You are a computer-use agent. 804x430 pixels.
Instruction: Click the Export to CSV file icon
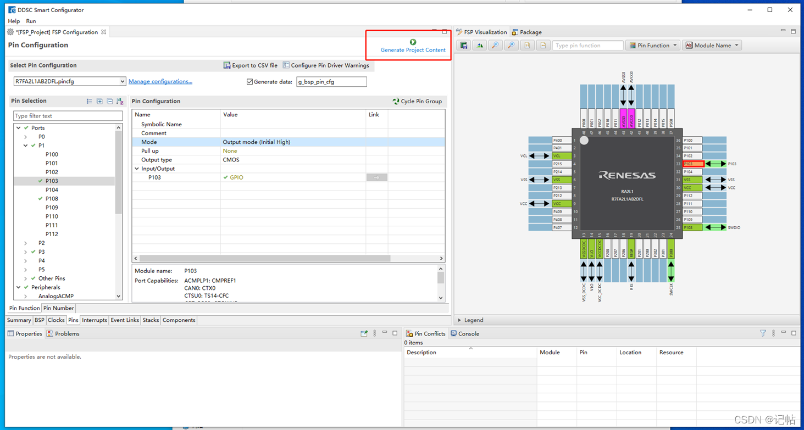[227, 65]
